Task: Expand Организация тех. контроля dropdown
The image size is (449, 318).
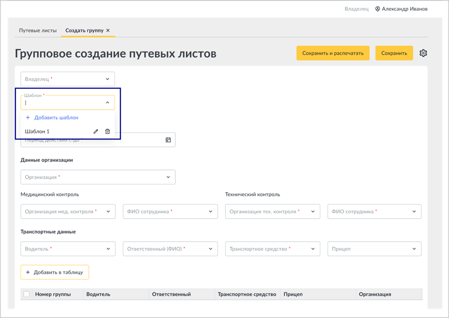Action: [273, 211]
